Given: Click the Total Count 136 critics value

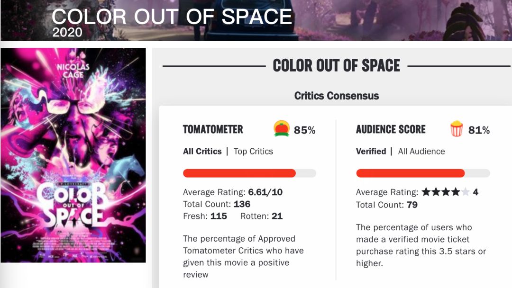Looking at the screenshot, I should [242, 204].
